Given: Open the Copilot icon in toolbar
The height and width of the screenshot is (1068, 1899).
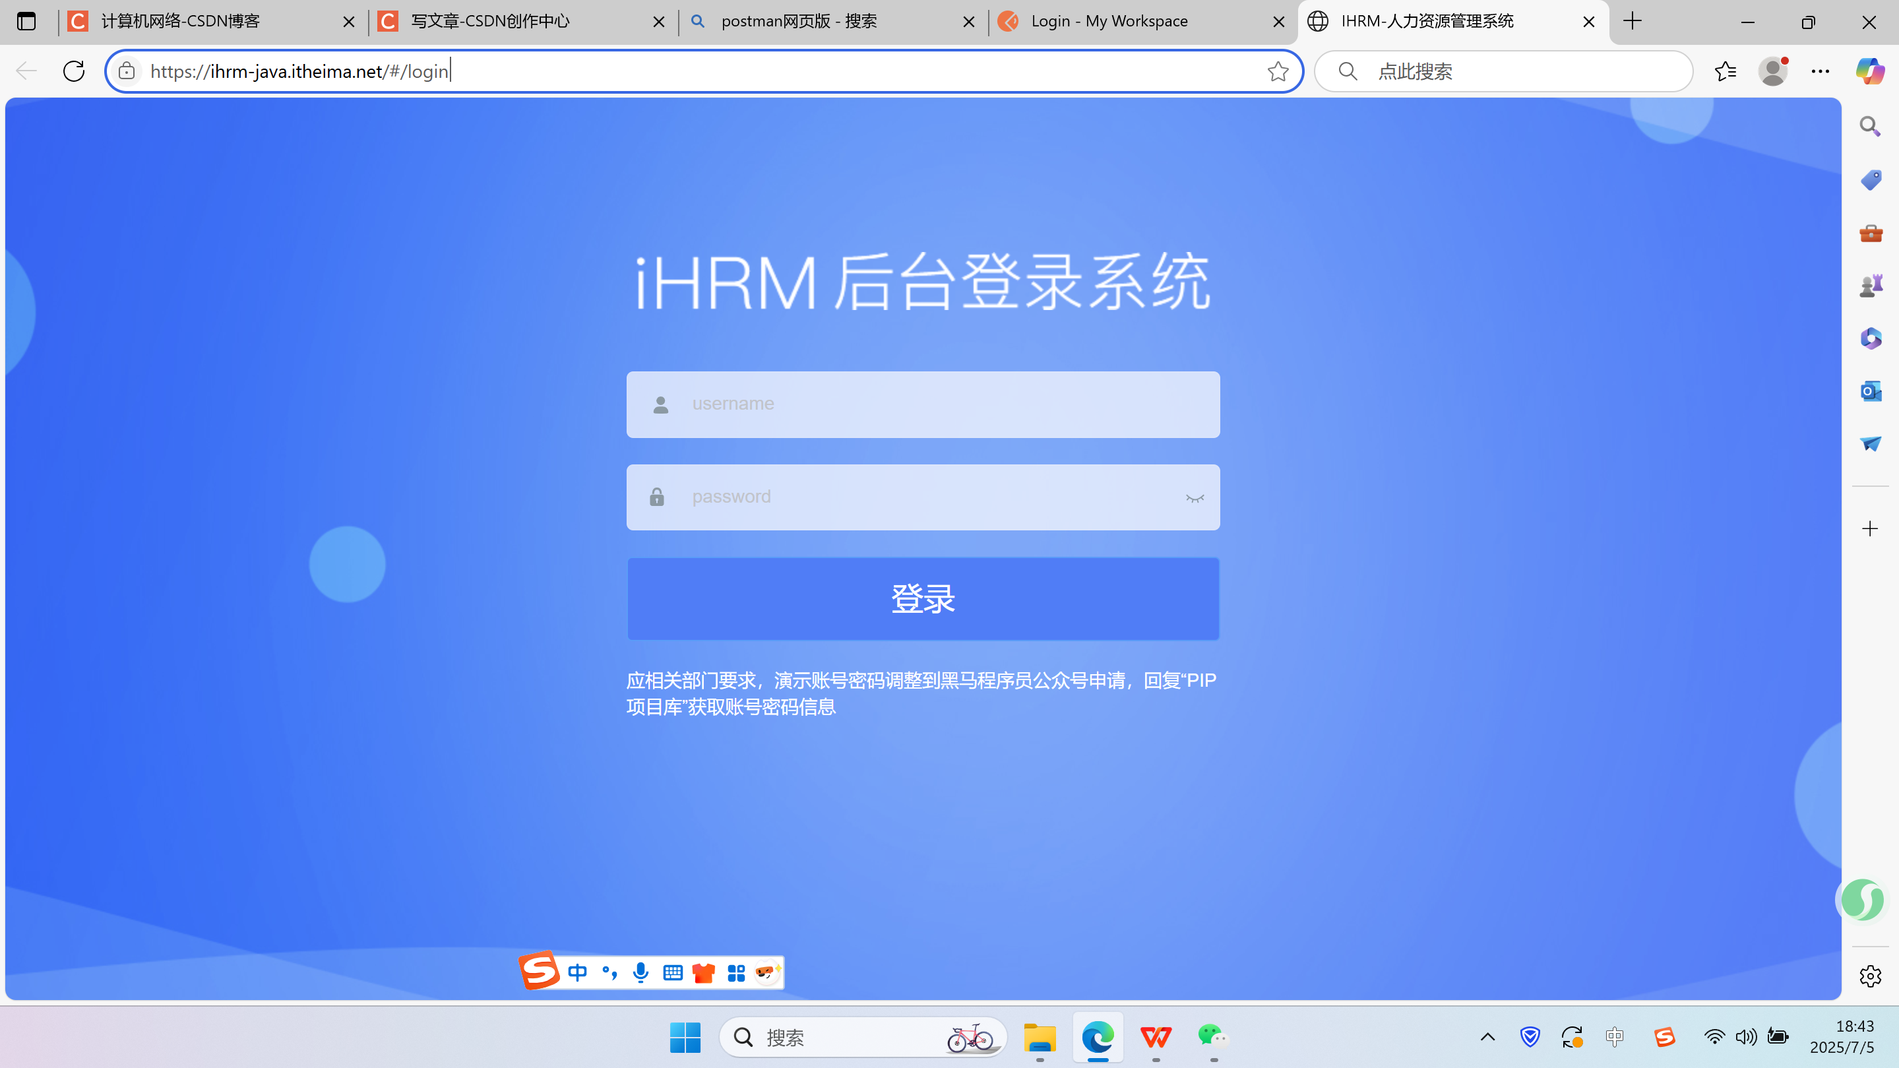Looking at the screenshot, I should pyautogui.click(x=1870, y=71).
